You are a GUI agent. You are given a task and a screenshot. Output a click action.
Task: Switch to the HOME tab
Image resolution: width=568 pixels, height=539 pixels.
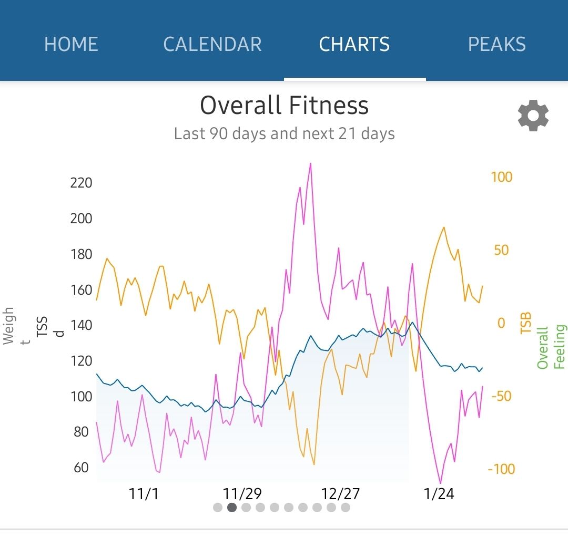(71, 44)
